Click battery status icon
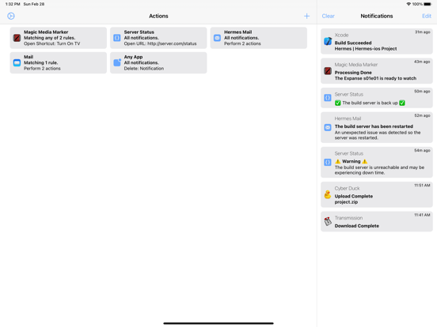 (x=427, y=4)
